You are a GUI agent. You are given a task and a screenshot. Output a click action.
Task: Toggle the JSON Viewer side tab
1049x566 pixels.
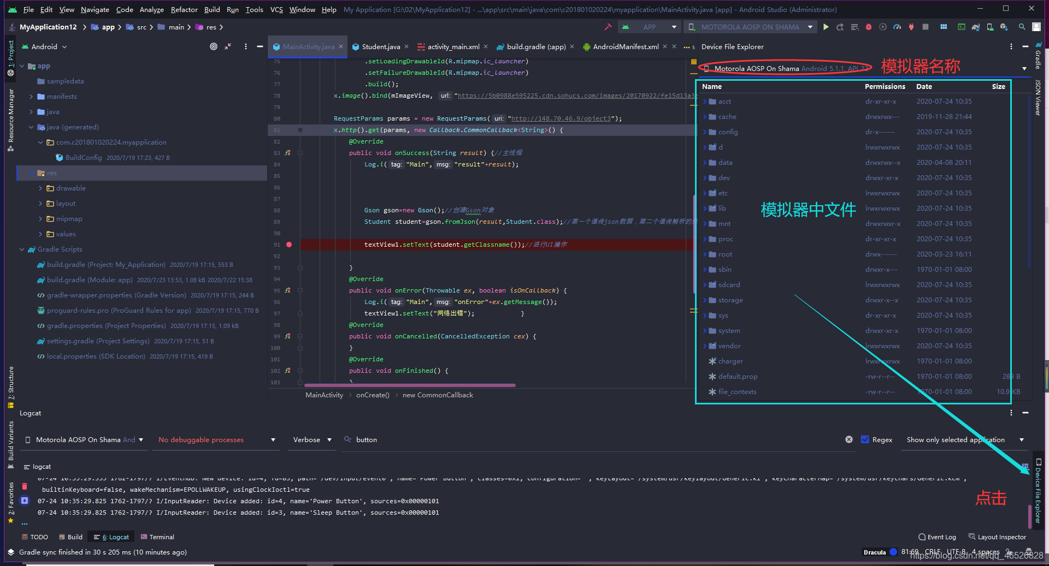coord(1038,98)
